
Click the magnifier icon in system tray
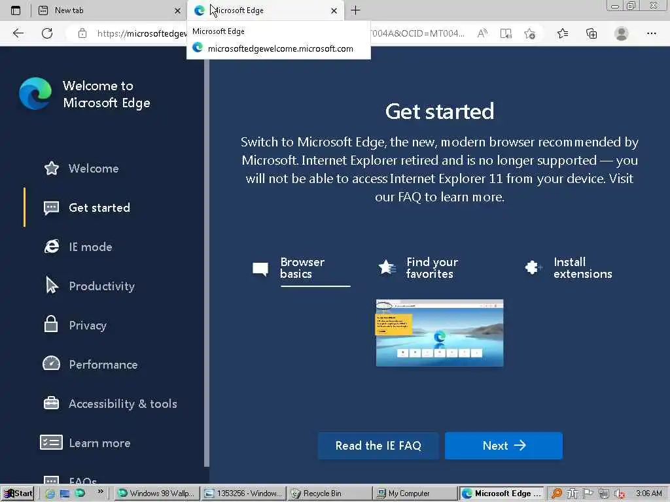tap(556, 494)
